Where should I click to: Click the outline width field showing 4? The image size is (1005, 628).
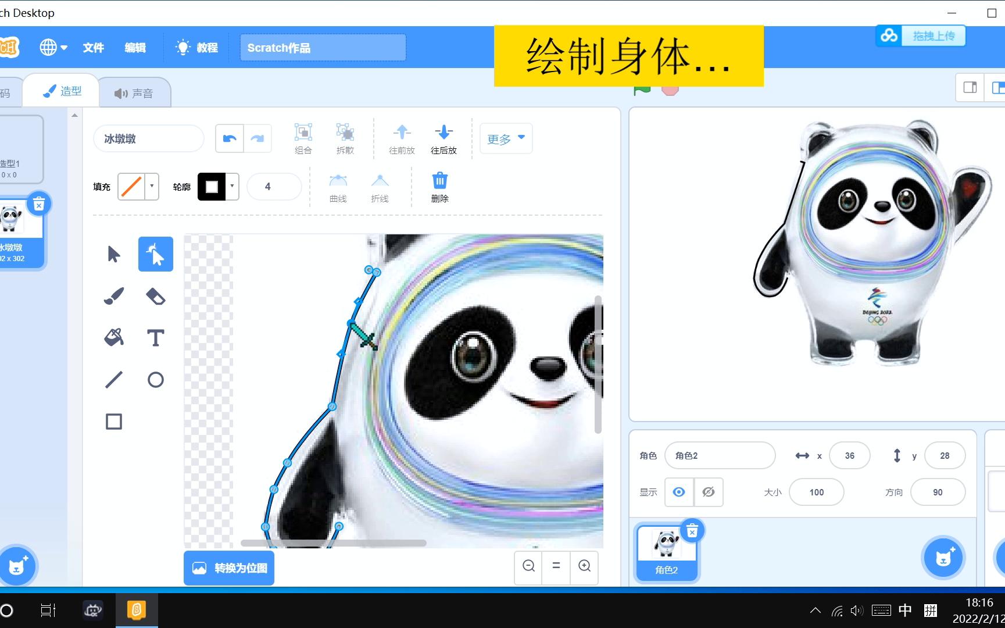coord(274,187)
